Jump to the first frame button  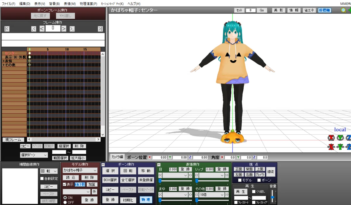(x=7, y=29)
